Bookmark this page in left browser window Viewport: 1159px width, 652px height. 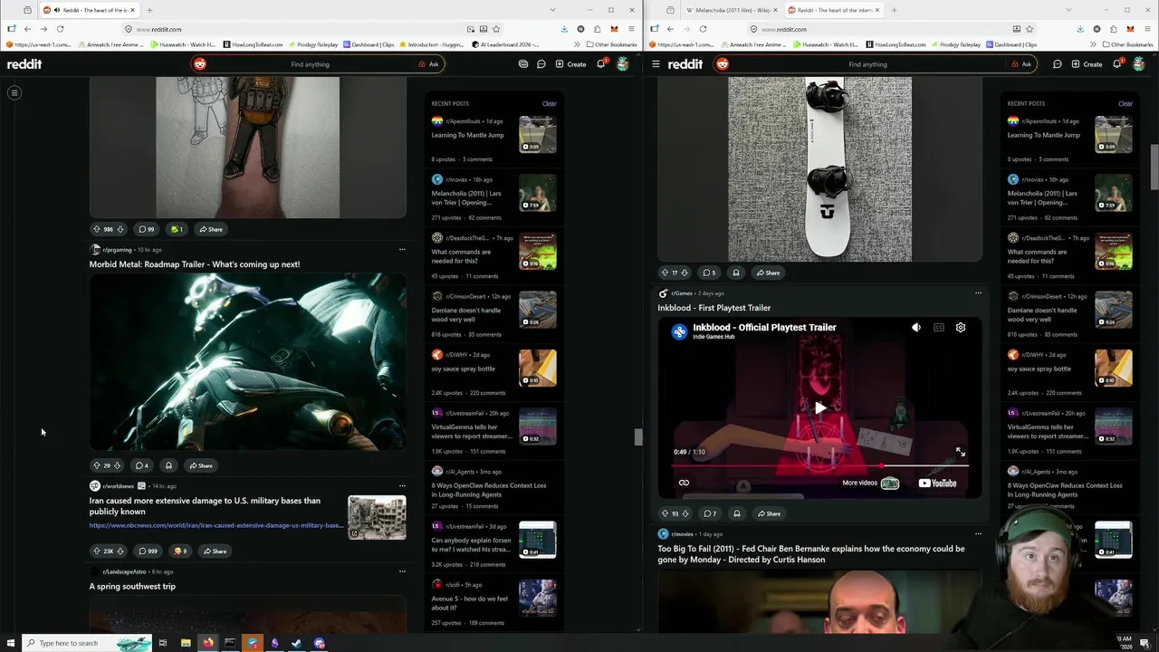[x=496, y=29]
